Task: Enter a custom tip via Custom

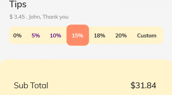Action: tap(147, 35)
